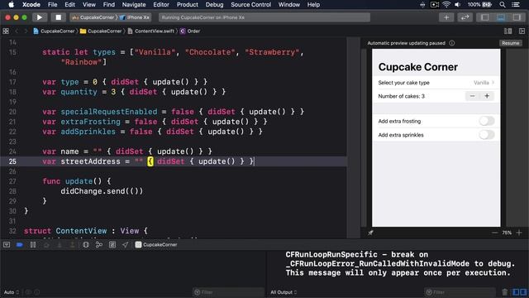
Task: Open the Navigate menu
Action: [134, 5]
